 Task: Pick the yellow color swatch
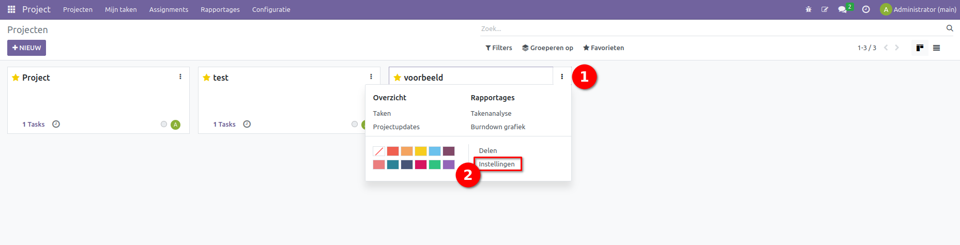pyautogui.click(x=421, y=151)
